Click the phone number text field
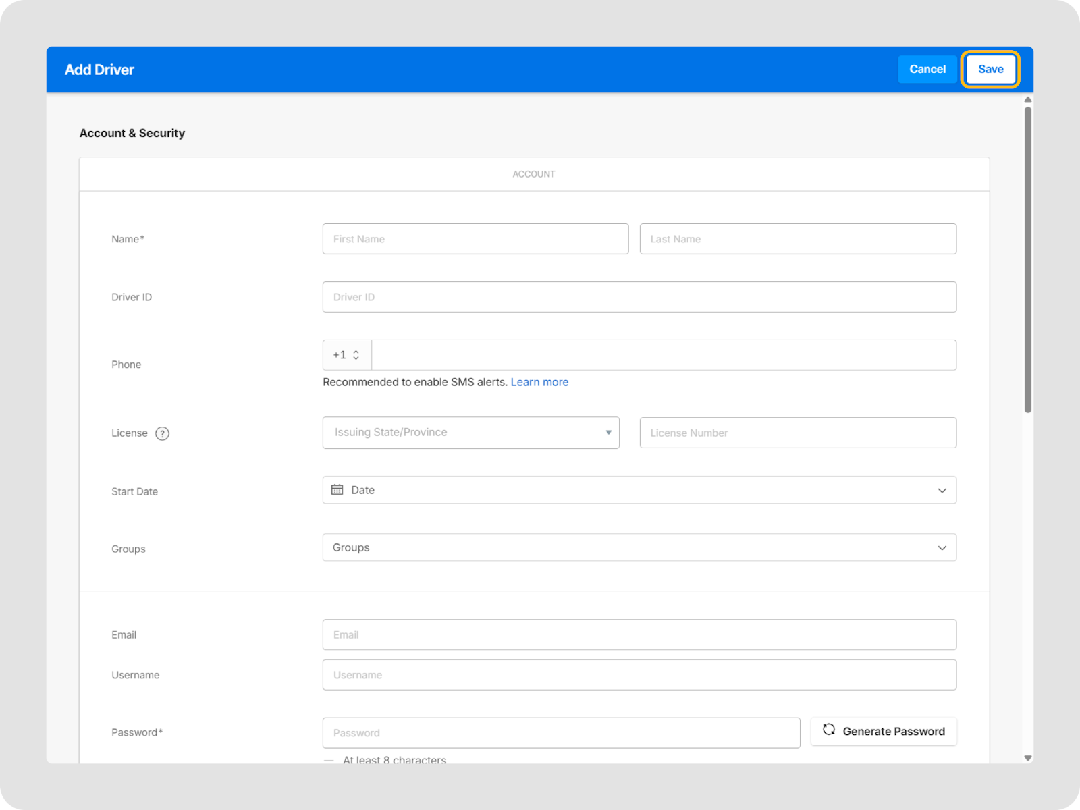The width and height of the screenshot is (1080, 810). coord(663,355)
